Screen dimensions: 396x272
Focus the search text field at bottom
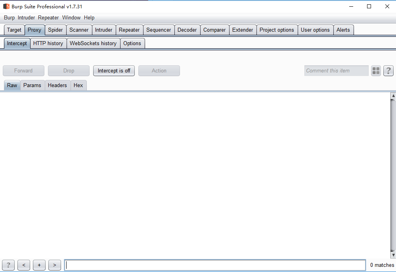[x=215, y=265]
